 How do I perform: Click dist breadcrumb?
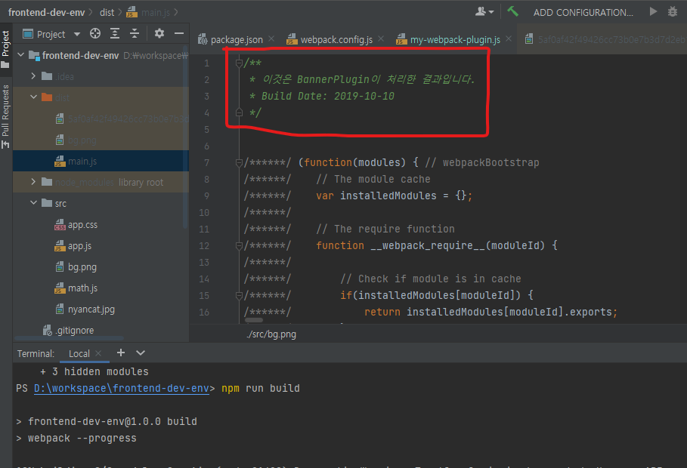click(x=107, y=12)
